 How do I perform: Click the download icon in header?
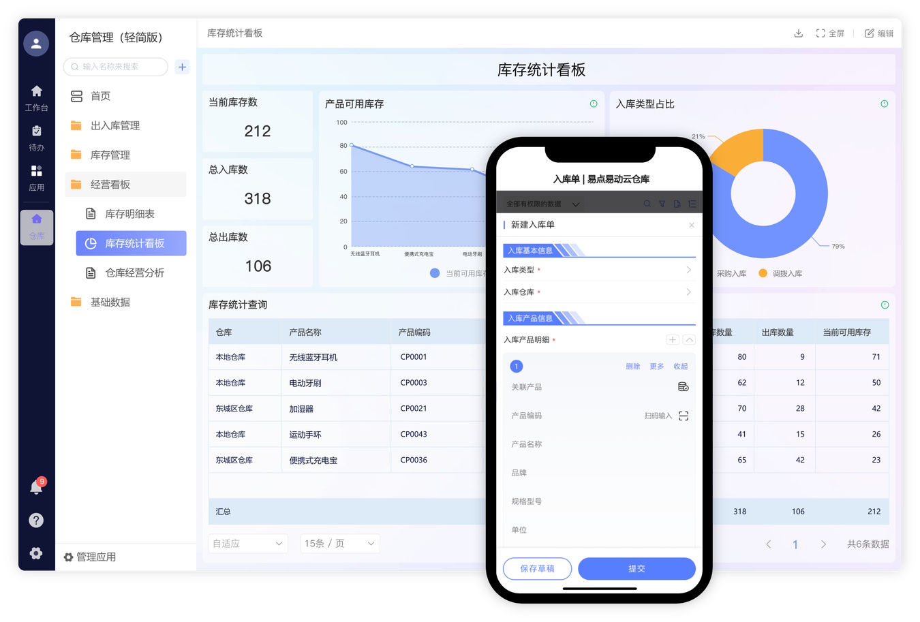coord(798,33)
